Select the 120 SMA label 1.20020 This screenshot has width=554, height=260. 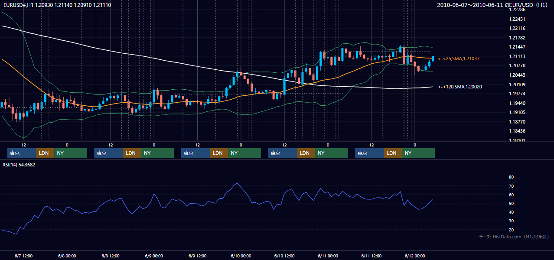[460, 87]
